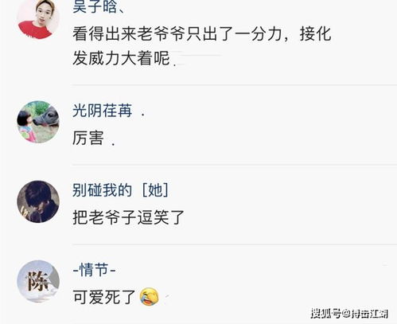Tap the username 吴子晗、
Viewport: 397px width, 324px height.
[x=99, y=6]
